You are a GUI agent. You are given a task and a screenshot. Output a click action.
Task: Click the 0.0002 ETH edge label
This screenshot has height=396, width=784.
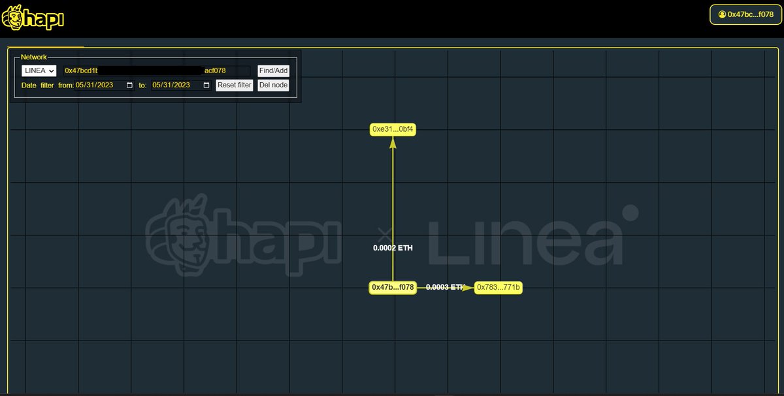click(393, 248)
